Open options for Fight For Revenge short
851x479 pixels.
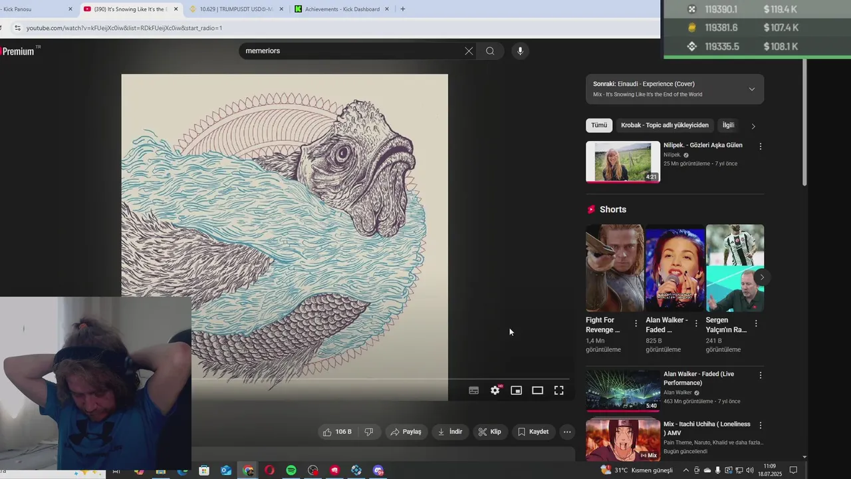point(636,323)
